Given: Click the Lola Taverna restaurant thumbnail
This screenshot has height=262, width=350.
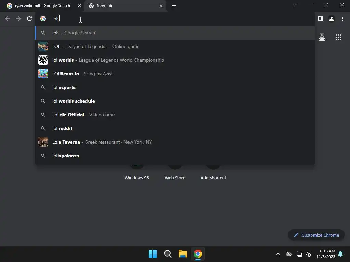Looking at the screenshot, I should click(x=43, y=142).
